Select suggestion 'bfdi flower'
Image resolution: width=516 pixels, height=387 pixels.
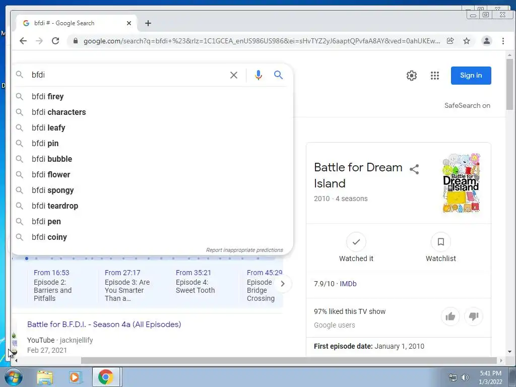[152, 175]
